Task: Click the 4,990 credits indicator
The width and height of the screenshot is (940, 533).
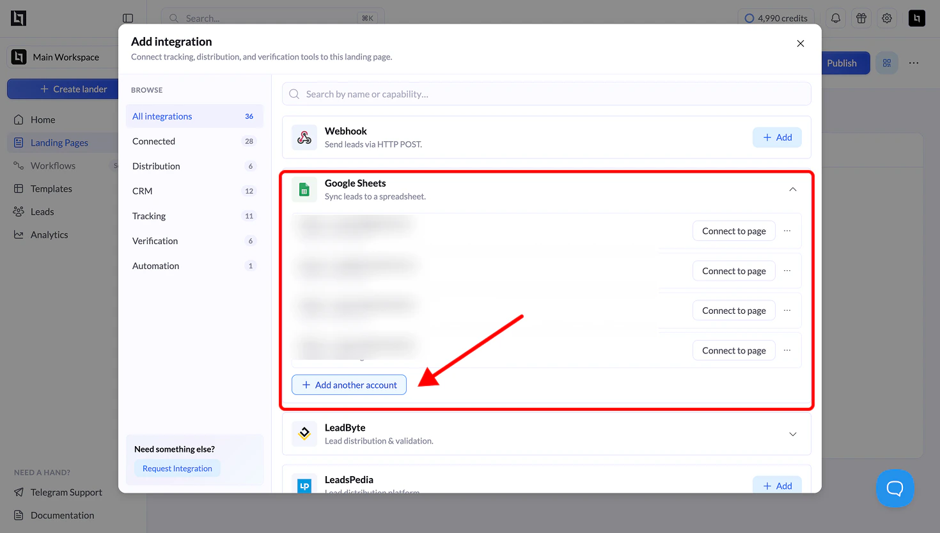Action: [776, 18]
